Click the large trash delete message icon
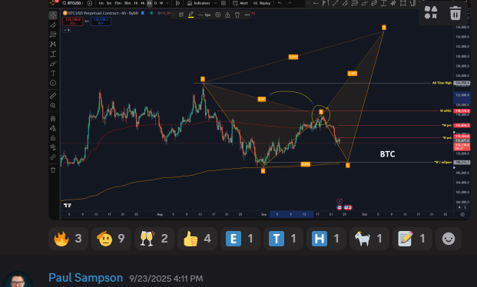Screen dimensions: 477x287 click(x=455, y=13)
